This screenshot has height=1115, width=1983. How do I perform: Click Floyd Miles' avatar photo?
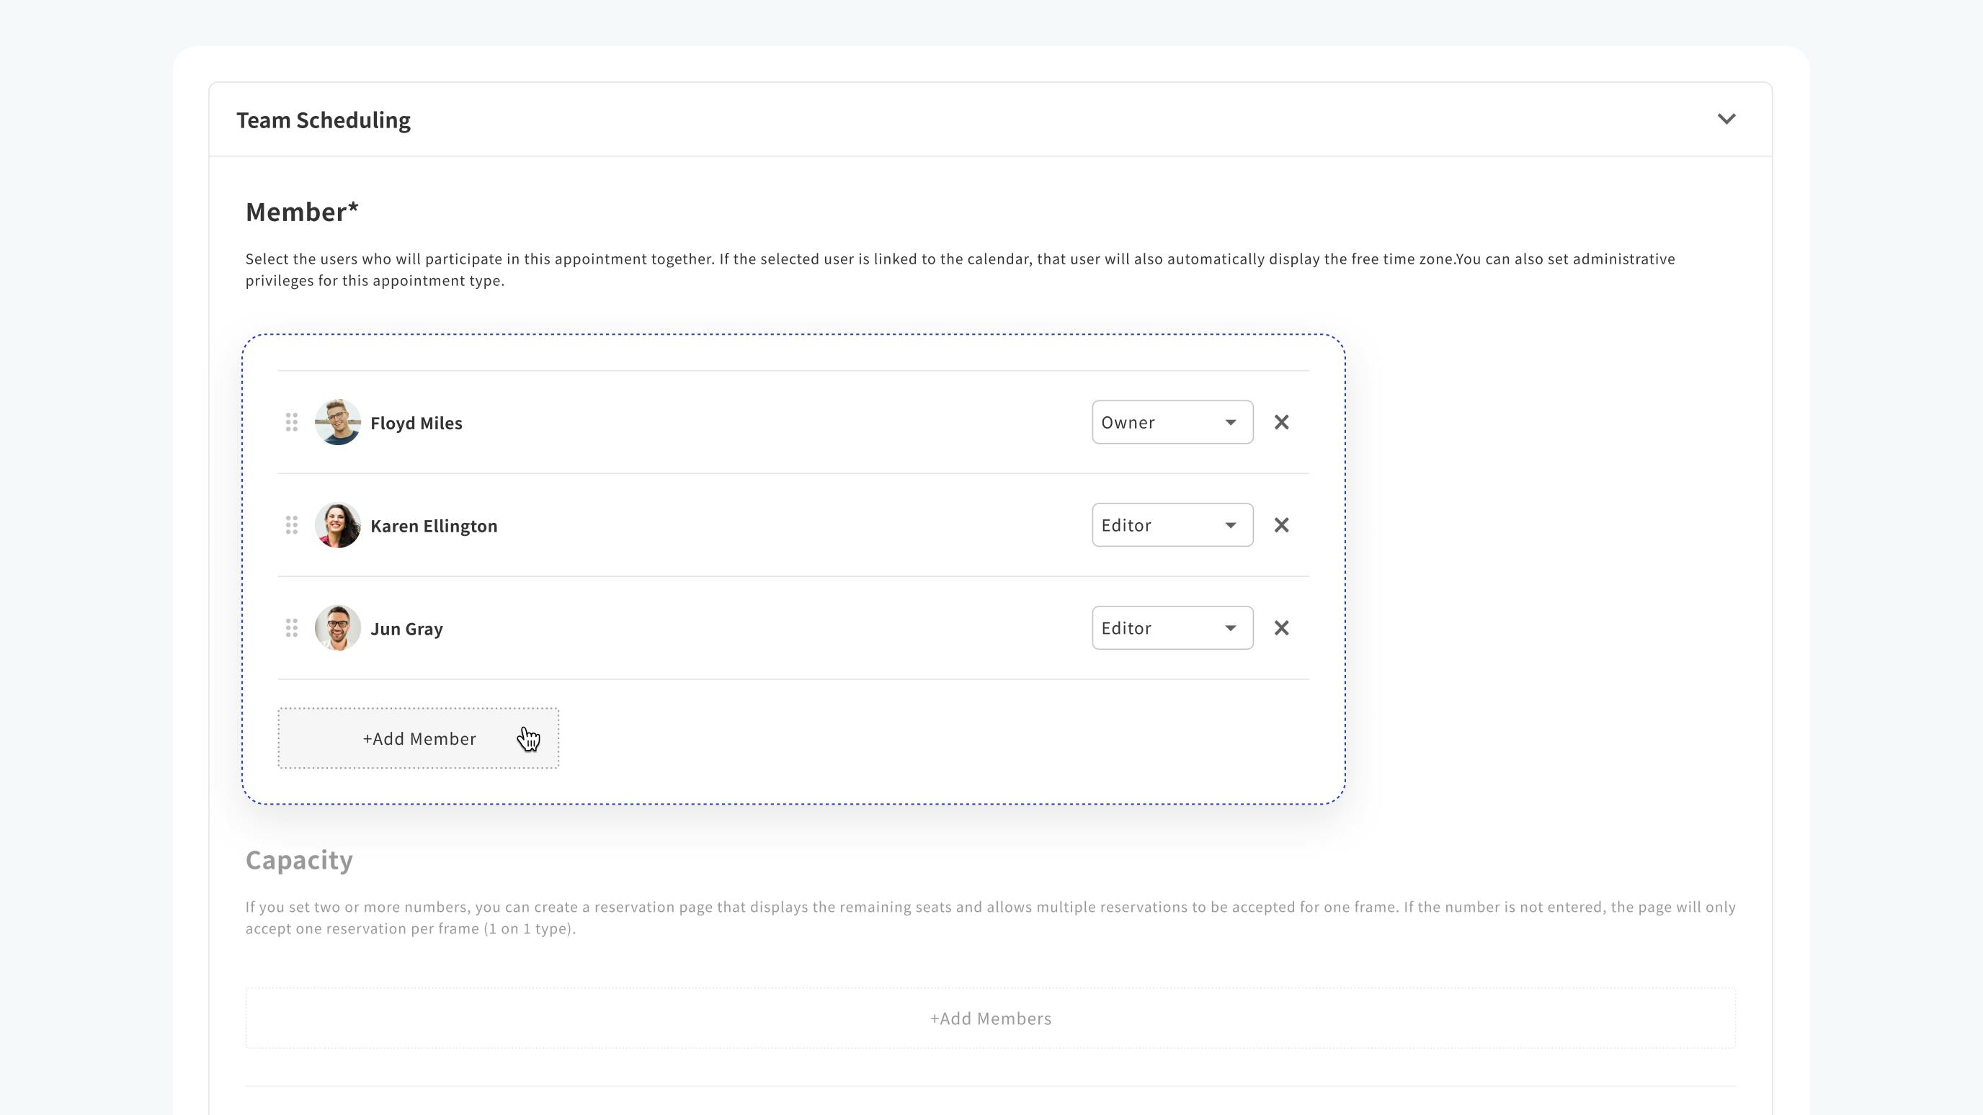click(338, 423)
